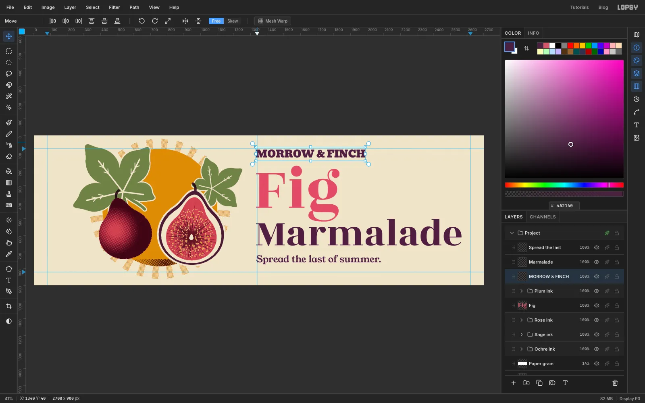Click the hex color input field

click(564, 206)
